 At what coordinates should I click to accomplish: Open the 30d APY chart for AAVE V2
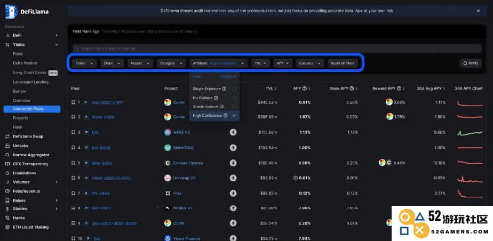click(x=470, y=133)
